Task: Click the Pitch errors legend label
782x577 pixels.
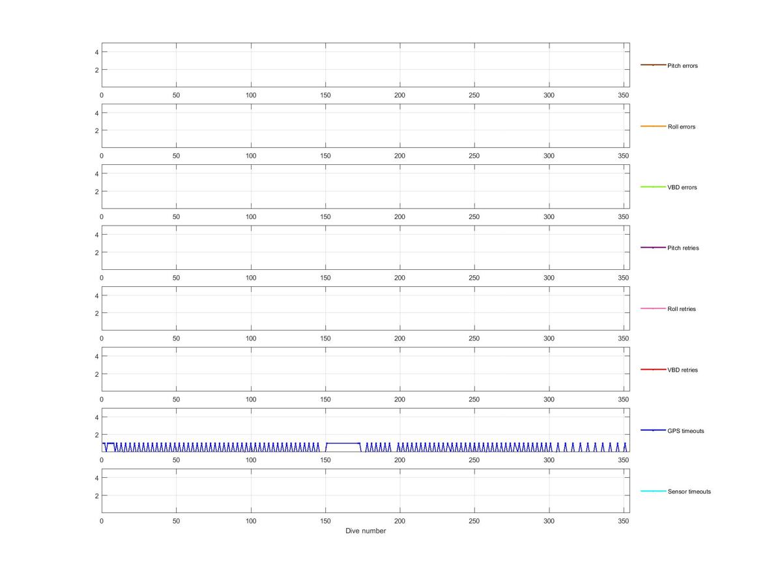Action: 682,66
